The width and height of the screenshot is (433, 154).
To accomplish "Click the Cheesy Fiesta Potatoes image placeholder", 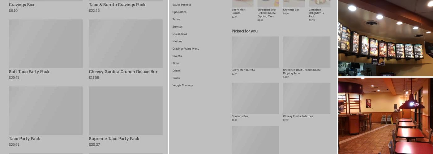I will [307, 98].
